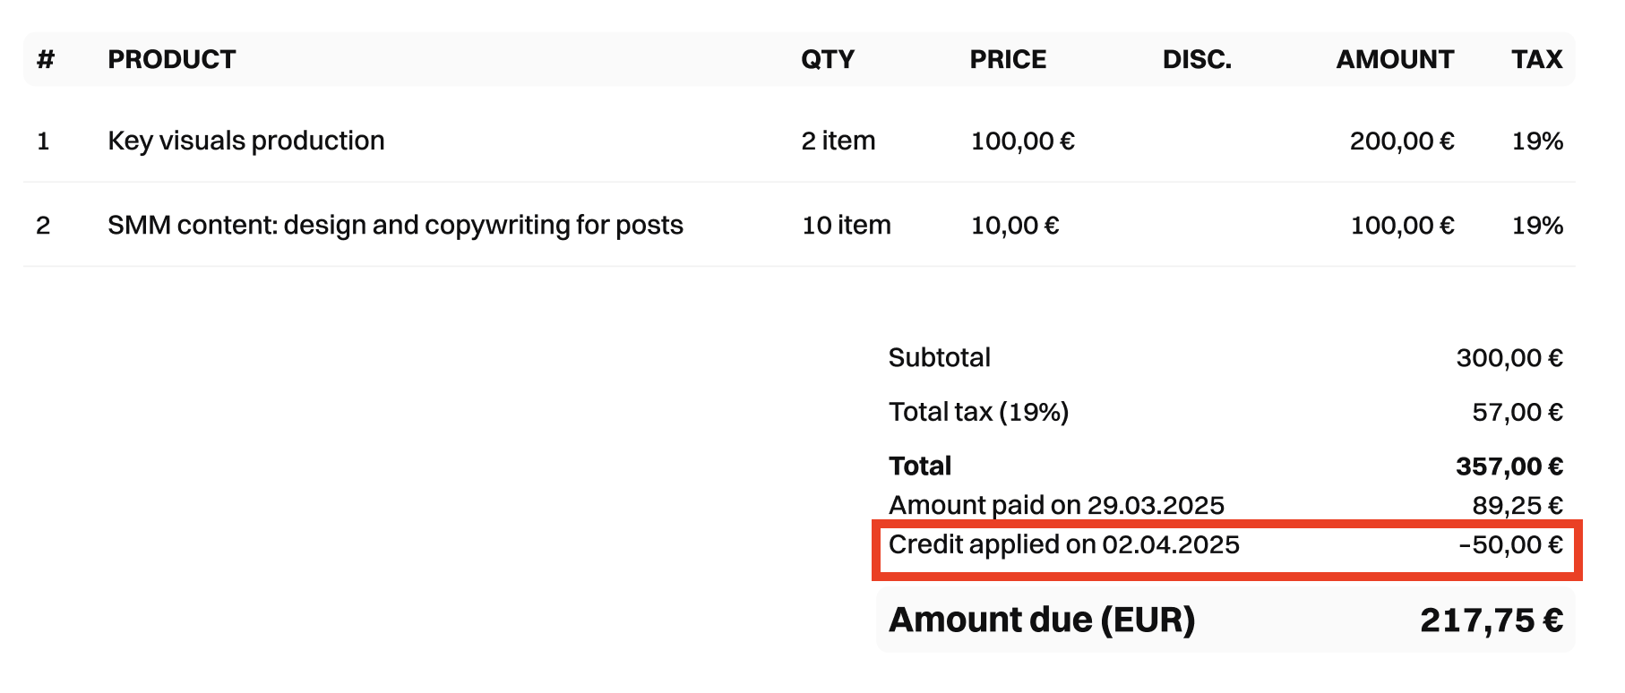Click the AMOUNT column header
1625x693 pixels.
(x=1395, y=59)
